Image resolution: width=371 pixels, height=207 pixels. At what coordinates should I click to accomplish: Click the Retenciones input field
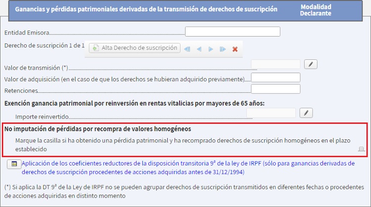pyautogui.click(x=276, y=89)
